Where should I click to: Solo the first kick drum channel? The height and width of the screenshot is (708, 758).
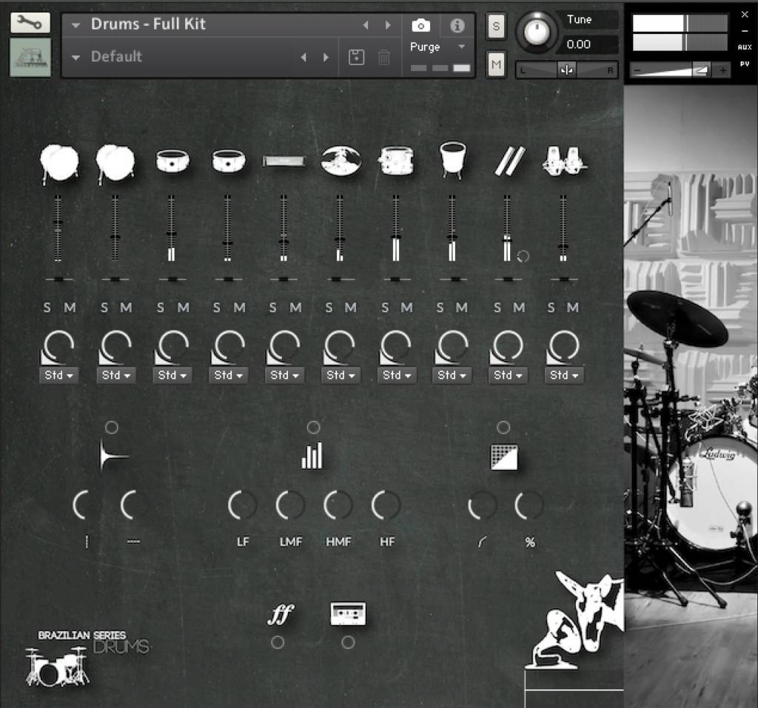(x=48, y=308)
